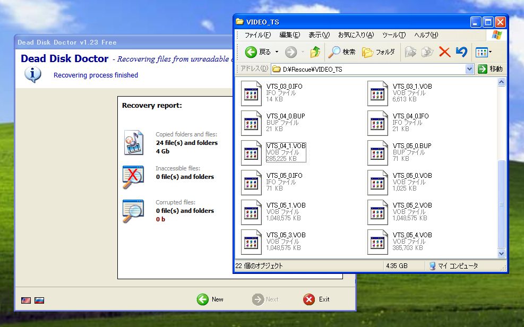Screen dimensions: 524x327
Task: Select VTS_03_1.VOB file icon
Action: click(x=377, y=93)
